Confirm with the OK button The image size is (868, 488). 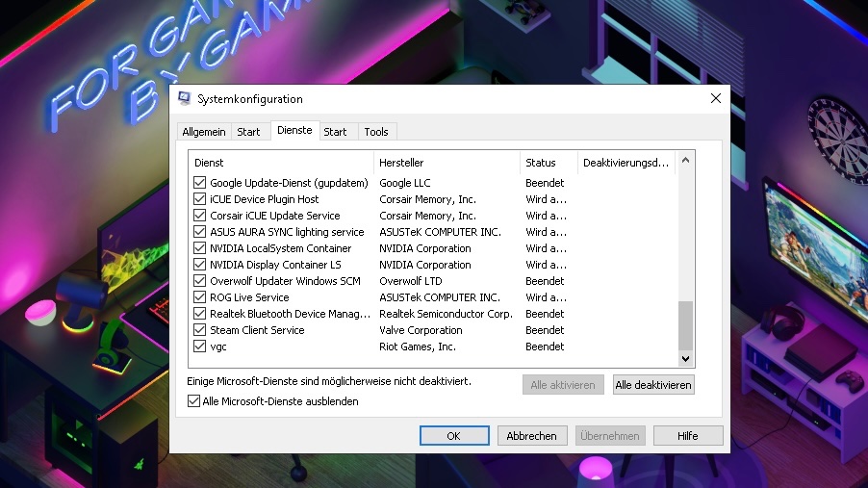click(454, 436)
